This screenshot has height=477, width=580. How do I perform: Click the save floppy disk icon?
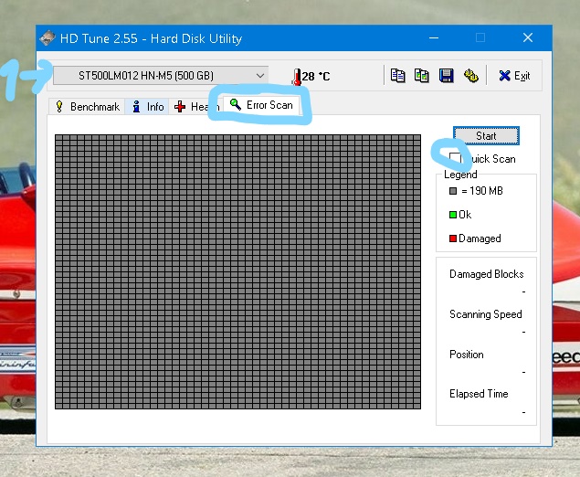pos(446,76)
